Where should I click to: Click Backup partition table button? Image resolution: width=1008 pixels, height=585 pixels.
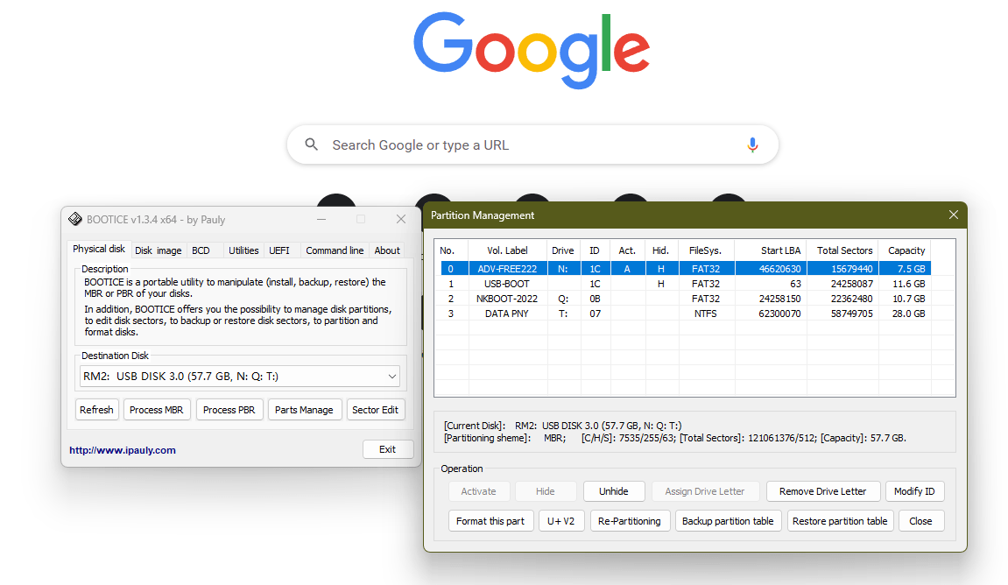[727, 521]
